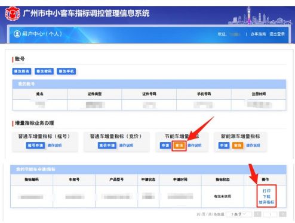
Task: Open 操作说明 under 新能源车增量指标
Action: coord(253,145)
